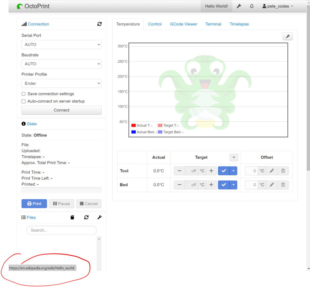Refresh the Connection panel ports
This screenshot has width=310, height=287.
tap(99, 24)
